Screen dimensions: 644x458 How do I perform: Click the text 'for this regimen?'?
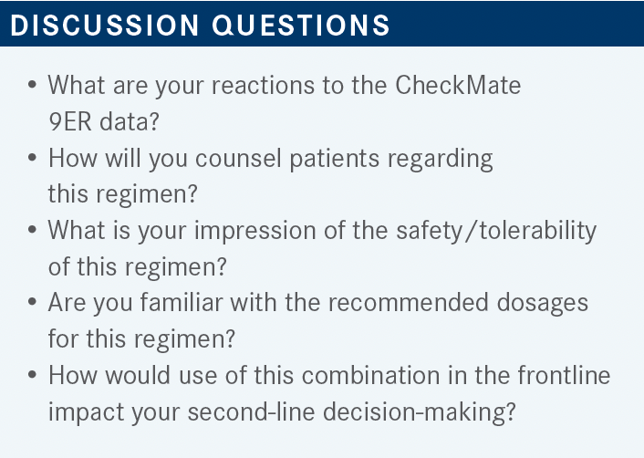point(141,339)
